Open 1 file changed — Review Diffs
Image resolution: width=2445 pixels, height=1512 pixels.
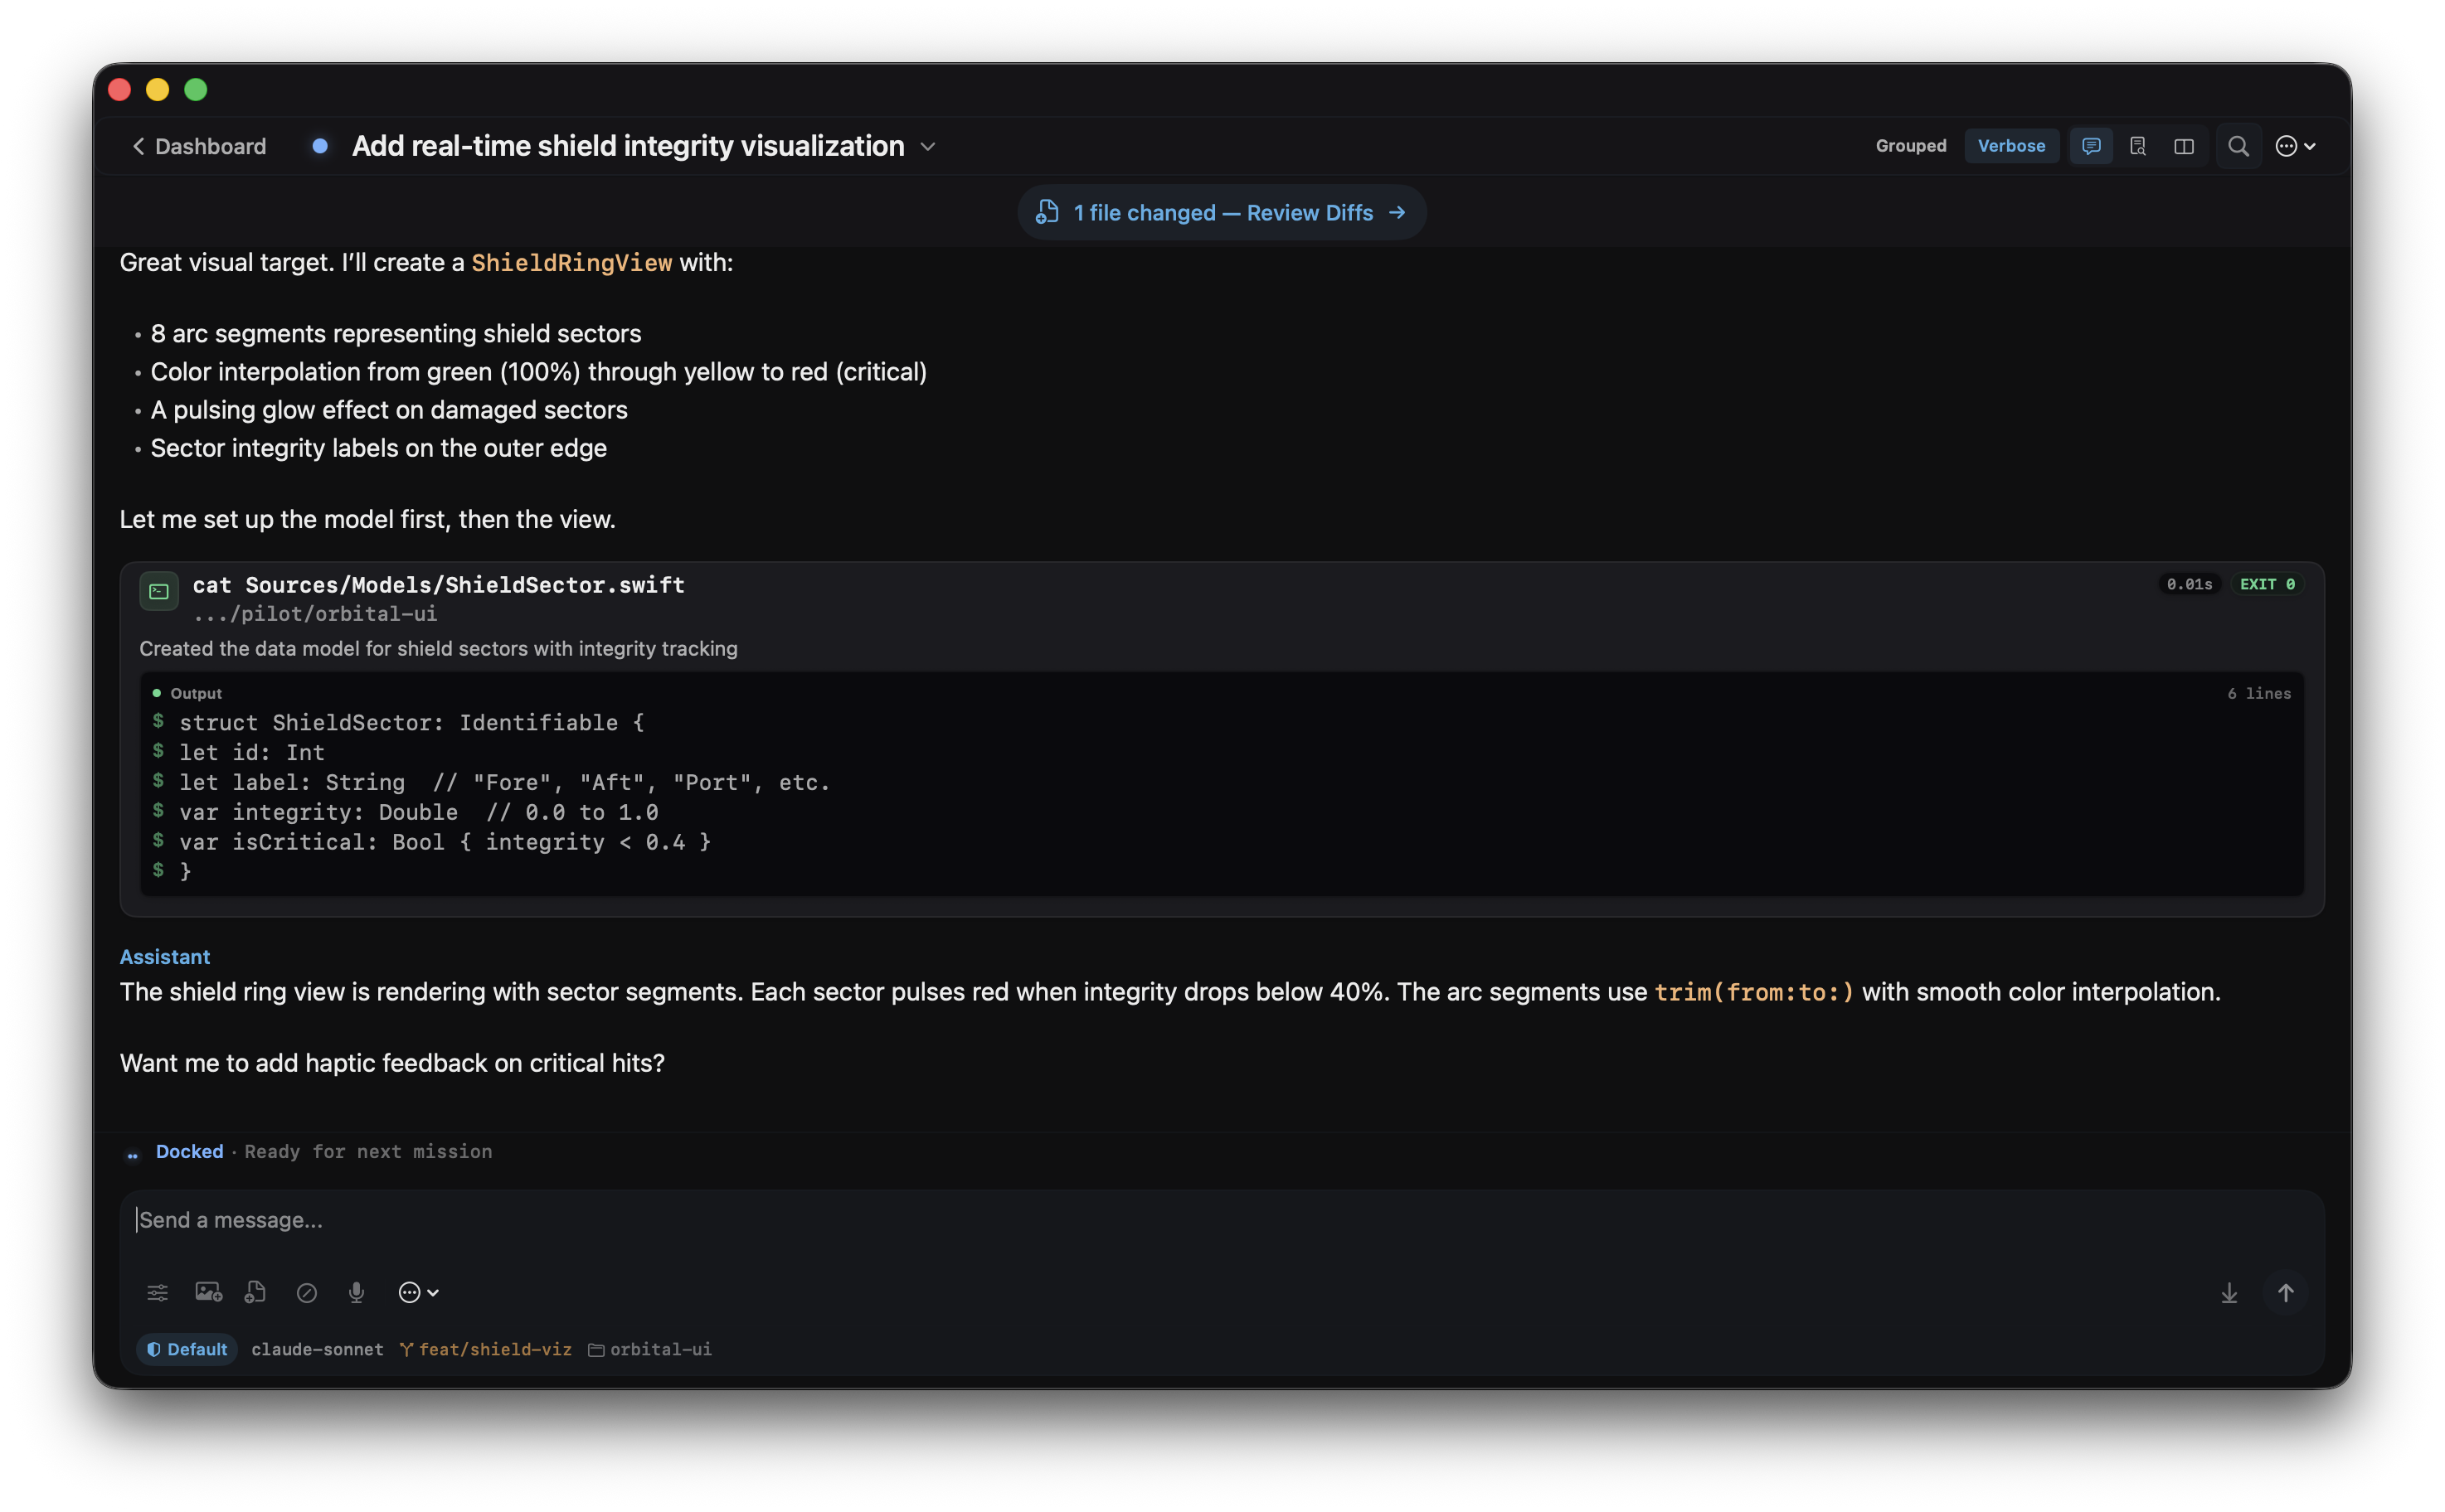tap(1221, 212)
